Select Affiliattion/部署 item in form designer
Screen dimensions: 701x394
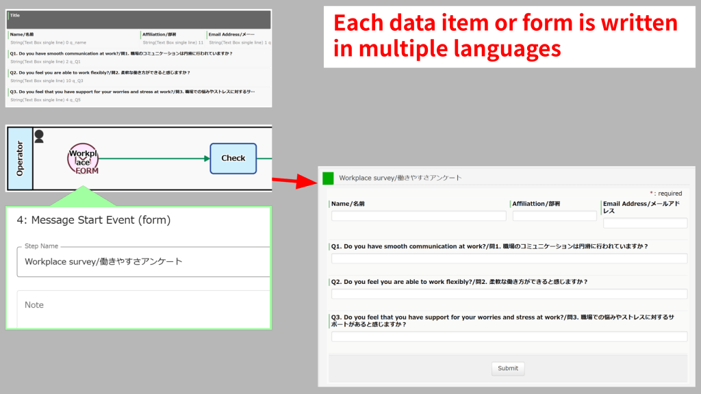click(x=173, y=38)
